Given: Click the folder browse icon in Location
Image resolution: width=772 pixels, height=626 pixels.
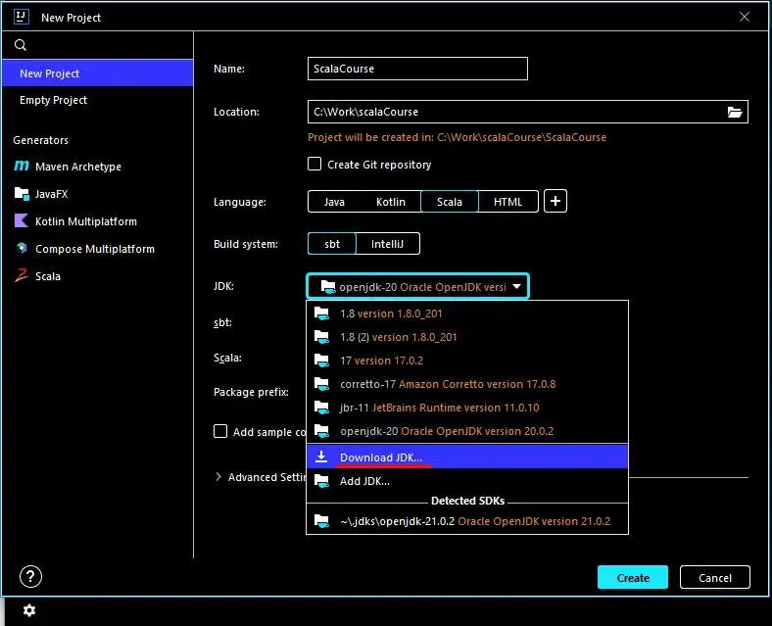Looking at the screenshot, I should [x=735, y=112].
